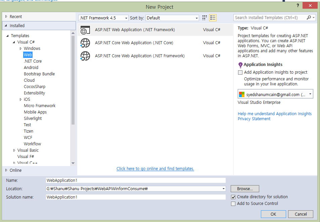Close the New Project dialog
The height and width of the screenshot is (222, 320).
310,5
